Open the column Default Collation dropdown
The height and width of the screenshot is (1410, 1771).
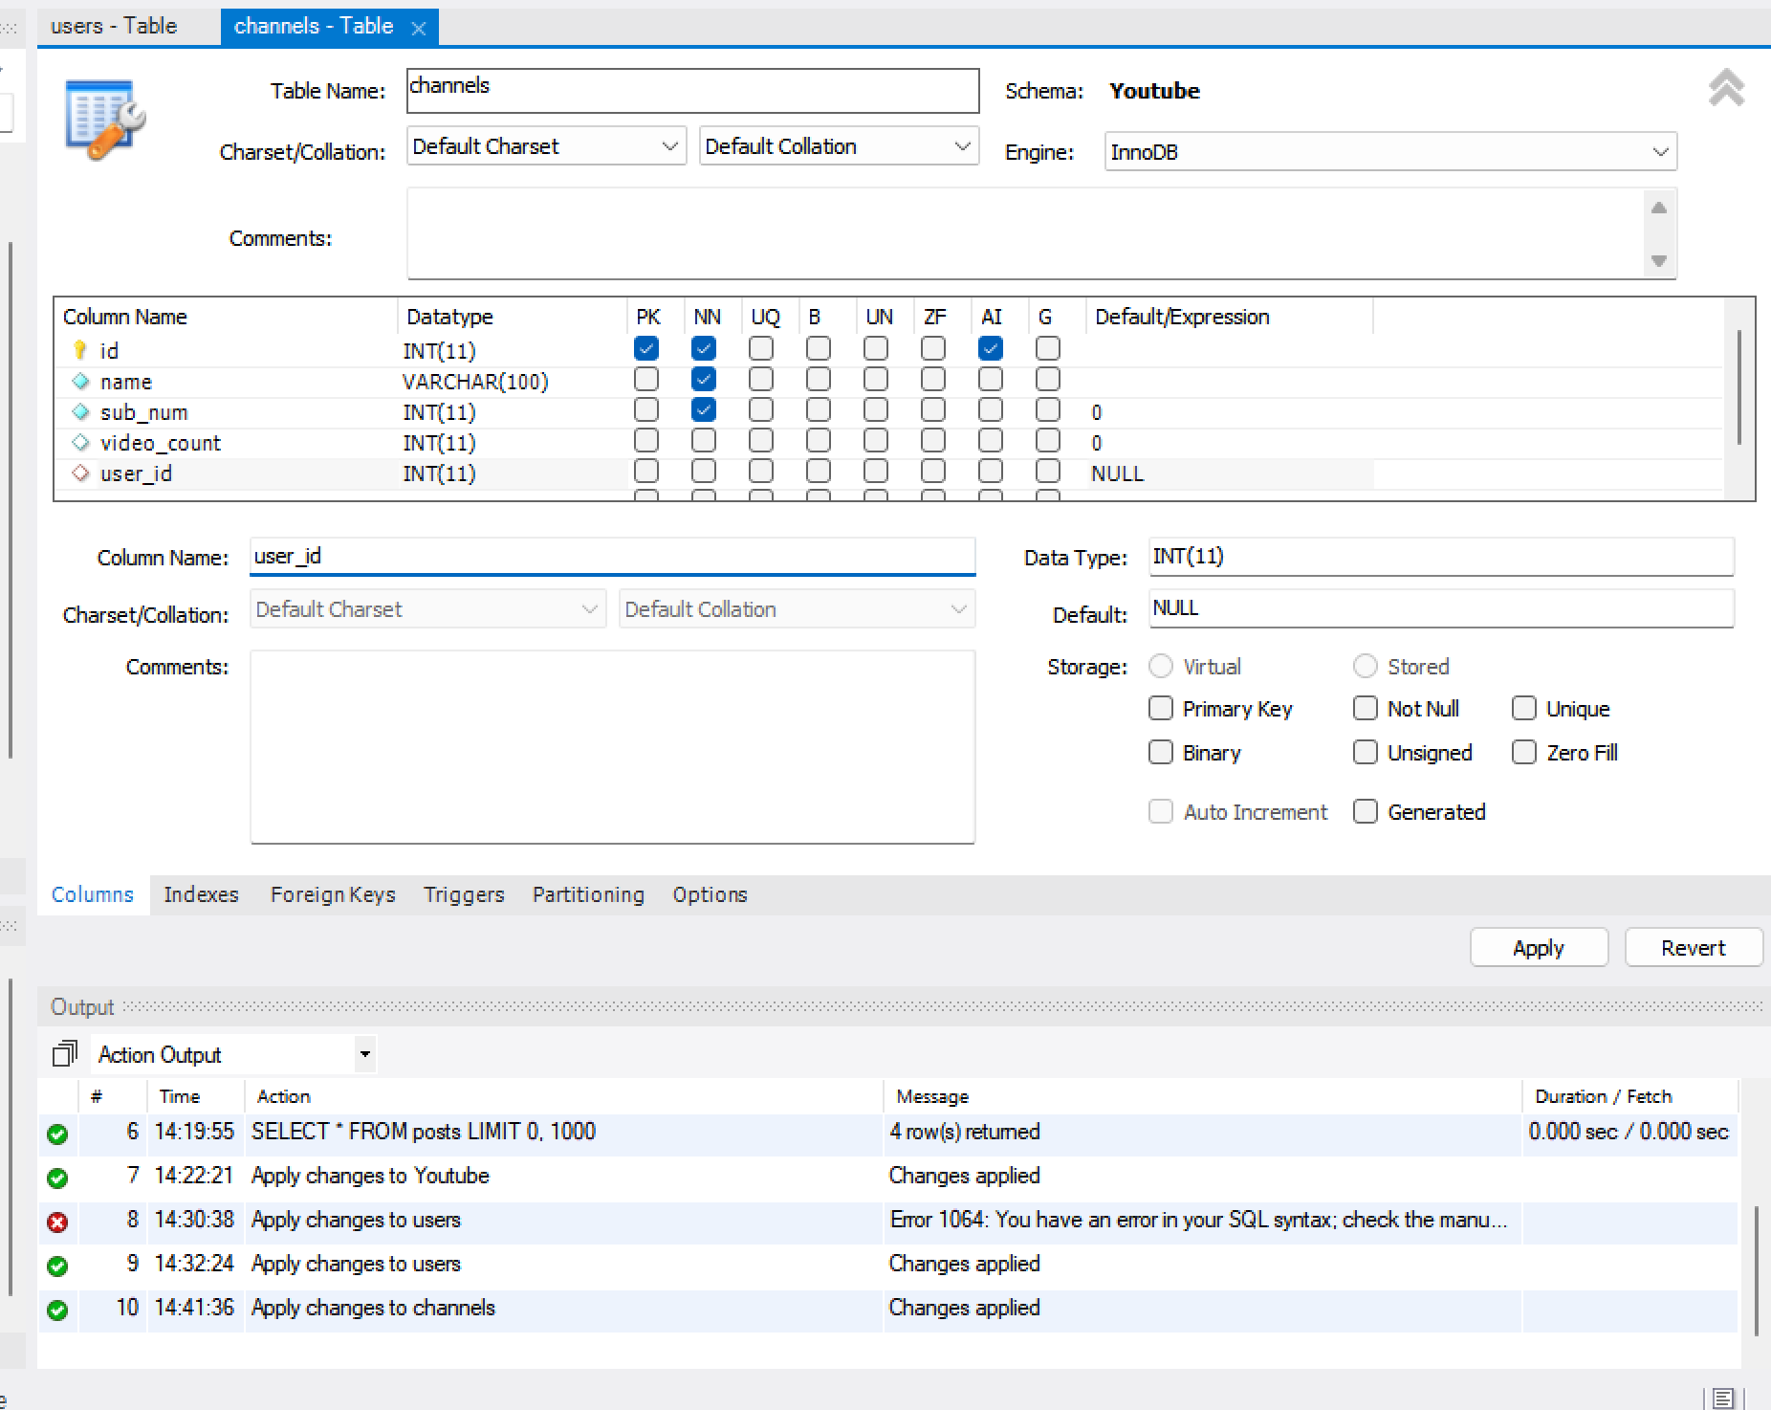(798, 609)
